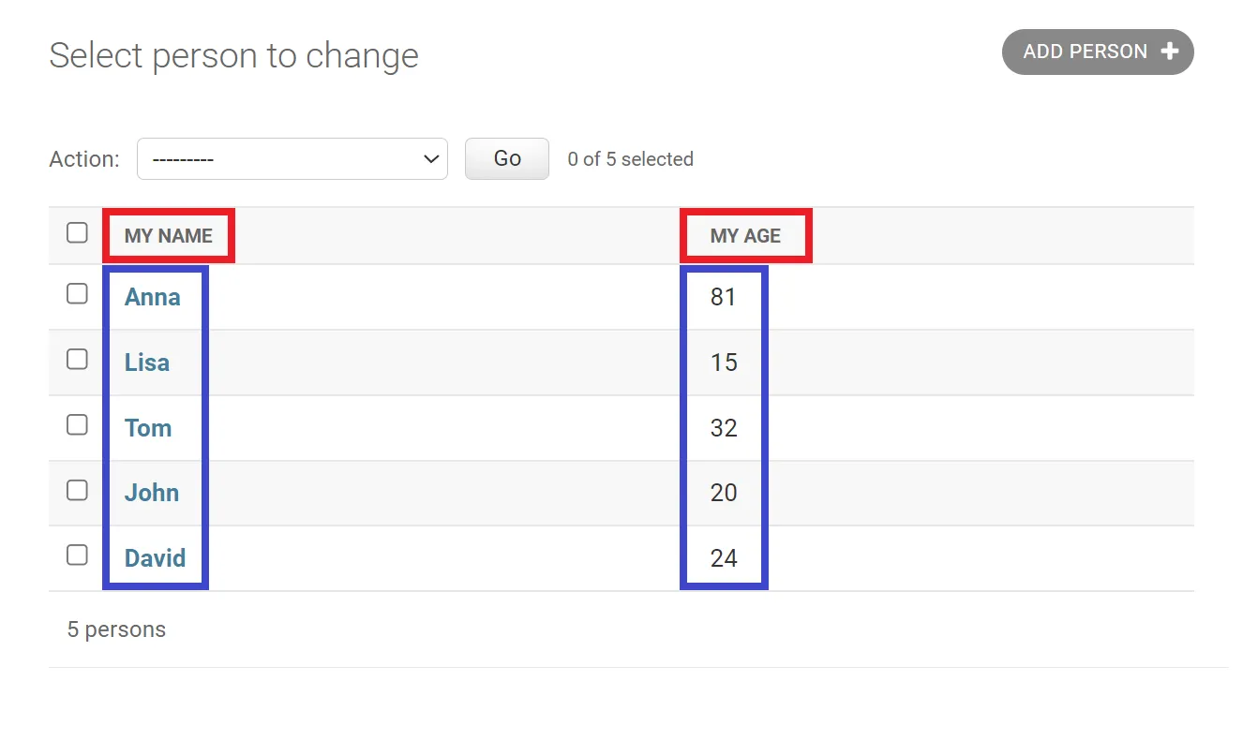Viewport: 1243px width, 755px height.
Task: Click the plus icon on Add Person
Action: pos(1169,52)
